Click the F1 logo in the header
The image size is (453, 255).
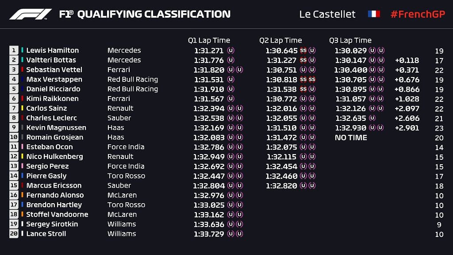click(x=31, y=14)
